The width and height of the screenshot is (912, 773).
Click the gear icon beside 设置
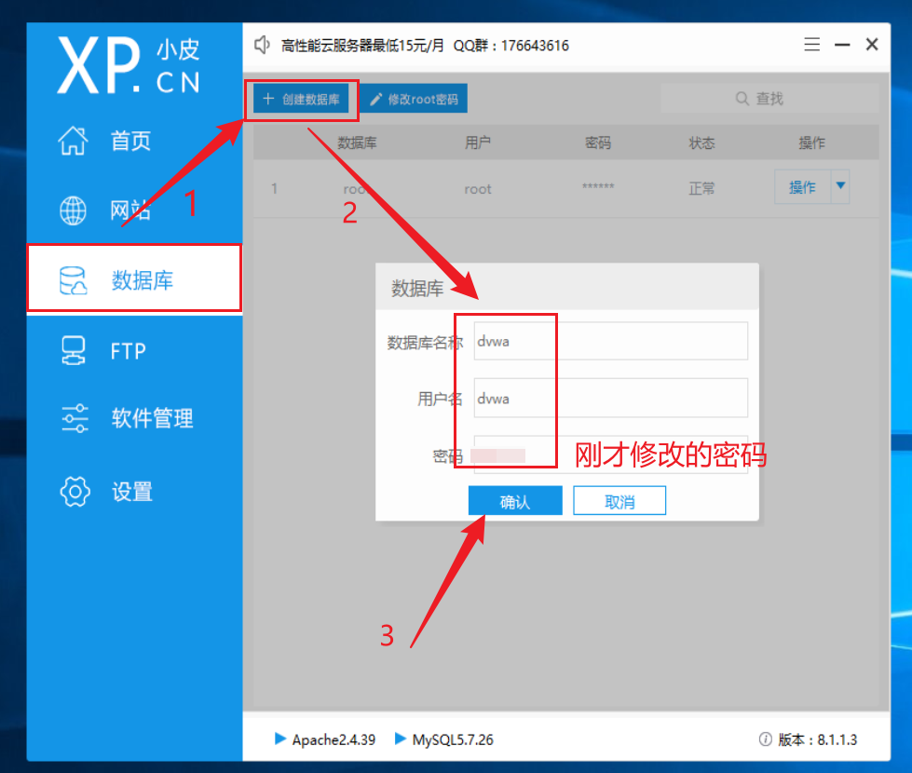(x=75, y=492)
